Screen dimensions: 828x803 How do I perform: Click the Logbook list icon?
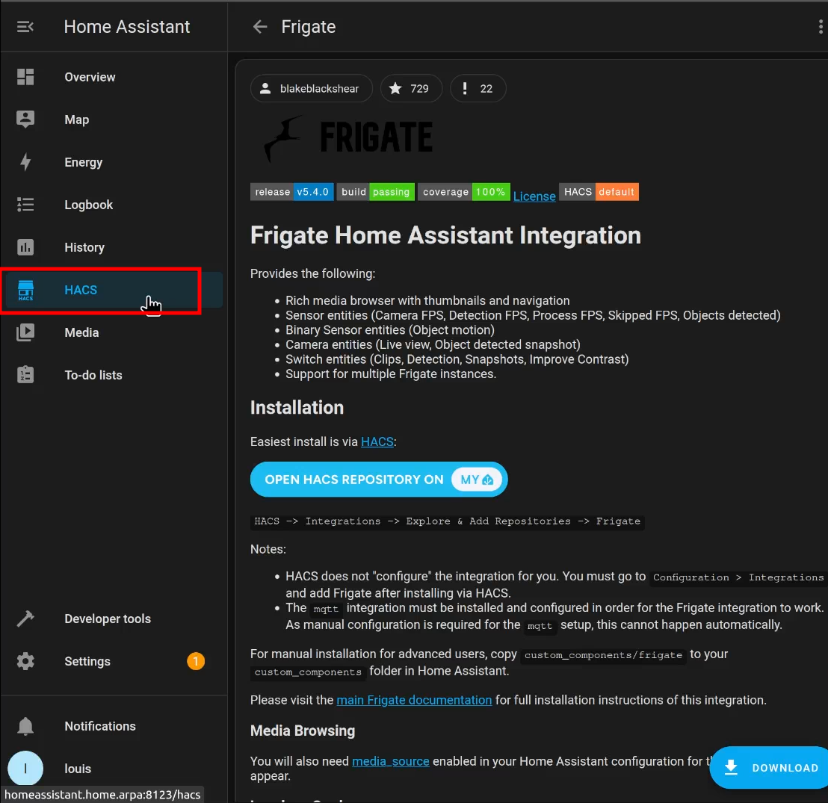(x=25, y=205)
